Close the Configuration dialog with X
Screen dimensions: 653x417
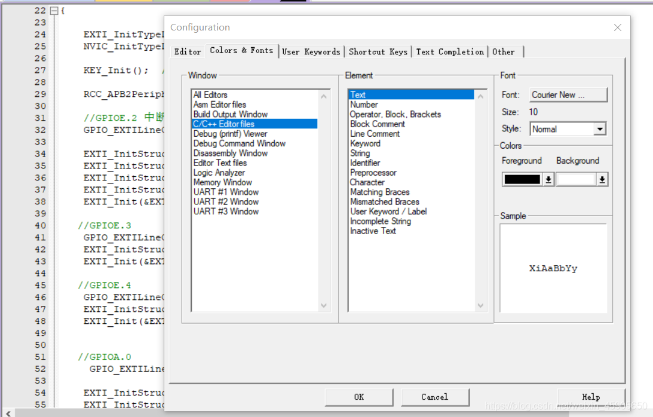click(x=618, y=27)
